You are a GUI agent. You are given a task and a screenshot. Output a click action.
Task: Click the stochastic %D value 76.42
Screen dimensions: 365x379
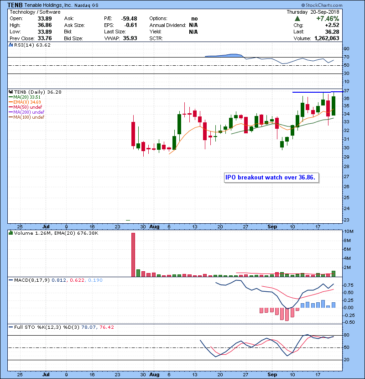107,327
